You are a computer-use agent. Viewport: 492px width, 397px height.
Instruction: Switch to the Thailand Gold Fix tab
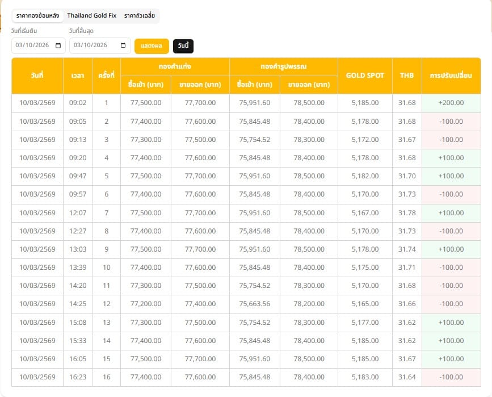pos(91,16)
